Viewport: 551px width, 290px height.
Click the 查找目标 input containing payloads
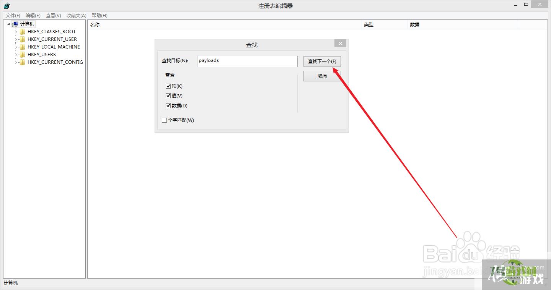(247, 62)
